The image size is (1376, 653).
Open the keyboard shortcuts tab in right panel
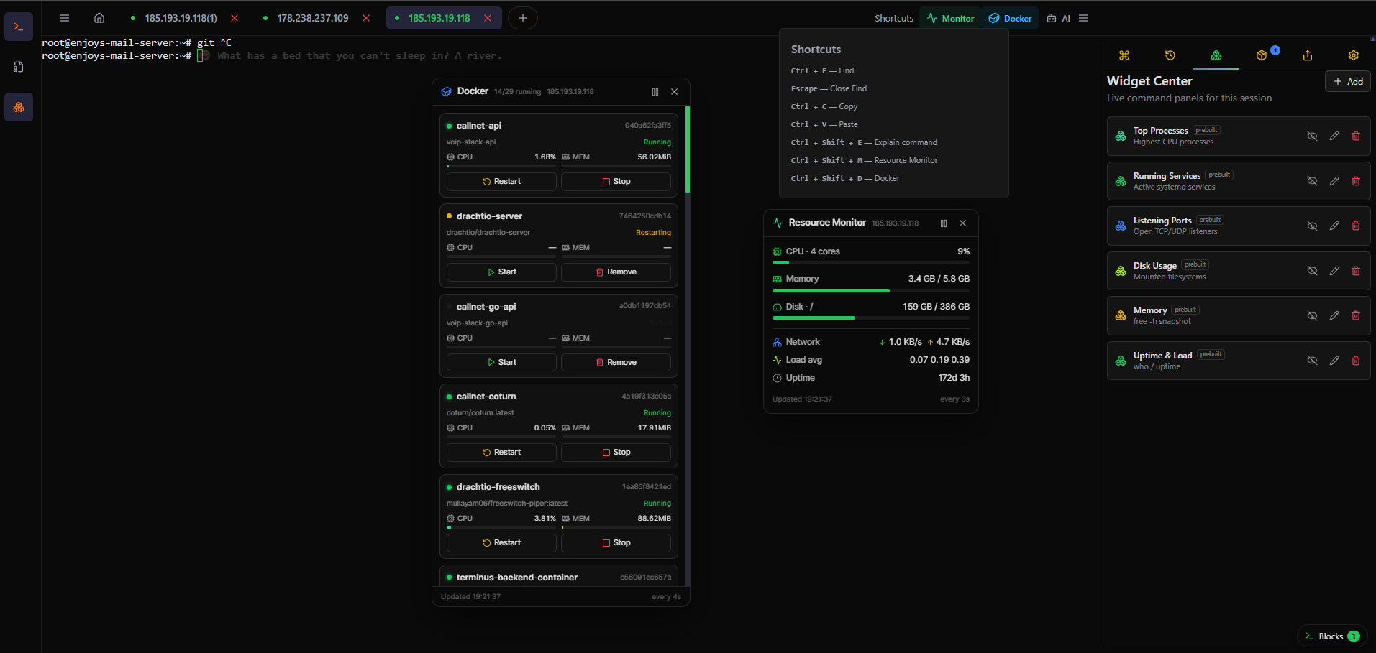click(x=1124, y=55)
